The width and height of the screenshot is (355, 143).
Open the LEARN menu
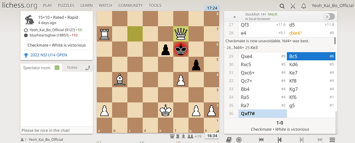pos(87,5)
